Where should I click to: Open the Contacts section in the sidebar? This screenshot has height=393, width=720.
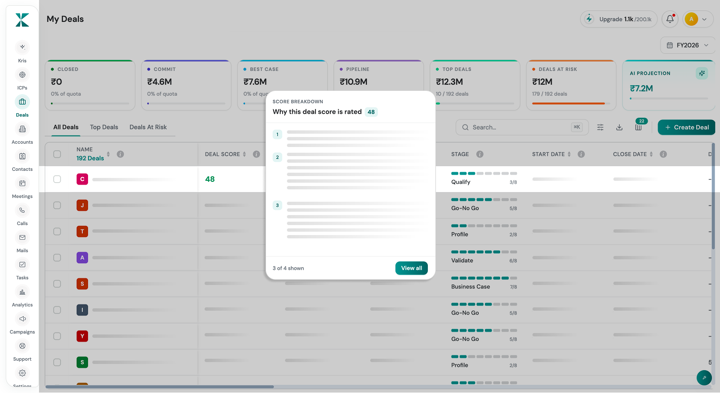[x=22, y=160]
